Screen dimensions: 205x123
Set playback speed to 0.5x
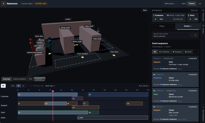(x=13, y=86)
